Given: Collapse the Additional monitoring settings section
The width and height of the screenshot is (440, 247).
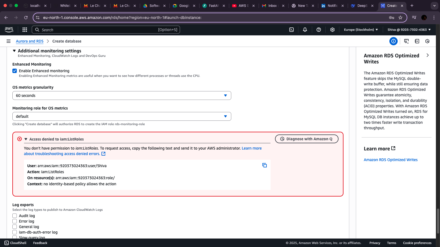Looking at the screenshot, I should [x=14, y=51].
